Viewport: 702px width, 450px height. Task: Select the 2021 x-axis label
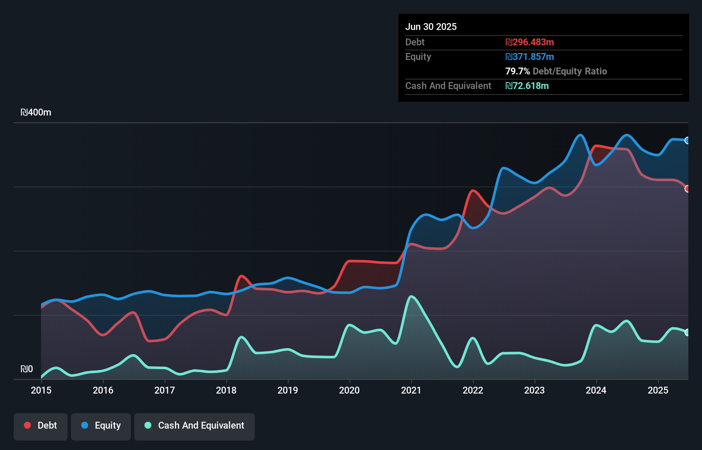(411, 390)
